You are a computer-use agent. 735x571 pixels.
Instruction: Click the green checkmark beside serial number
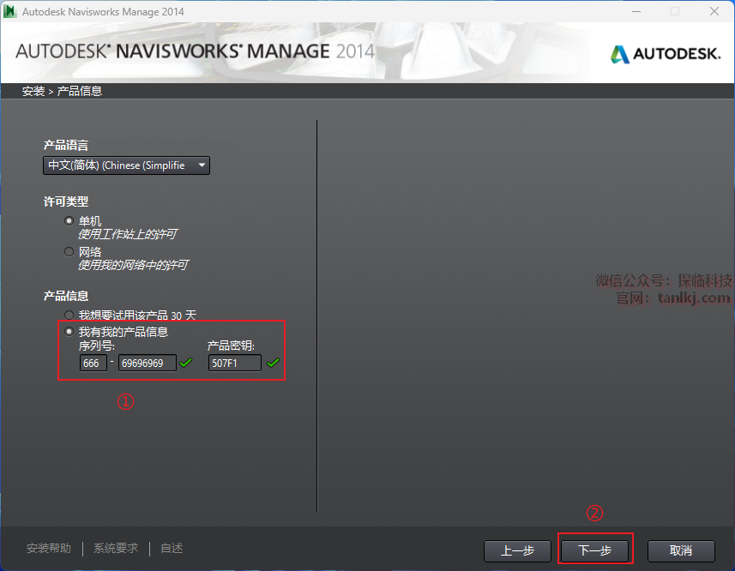[186, 362]
